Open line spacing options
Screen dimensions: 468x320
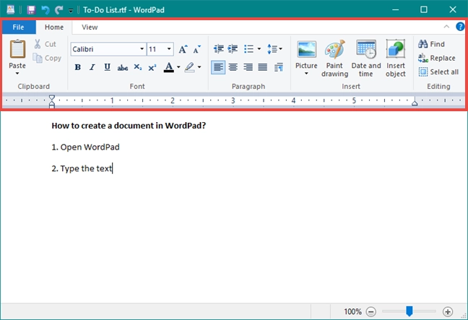(274, 48)
